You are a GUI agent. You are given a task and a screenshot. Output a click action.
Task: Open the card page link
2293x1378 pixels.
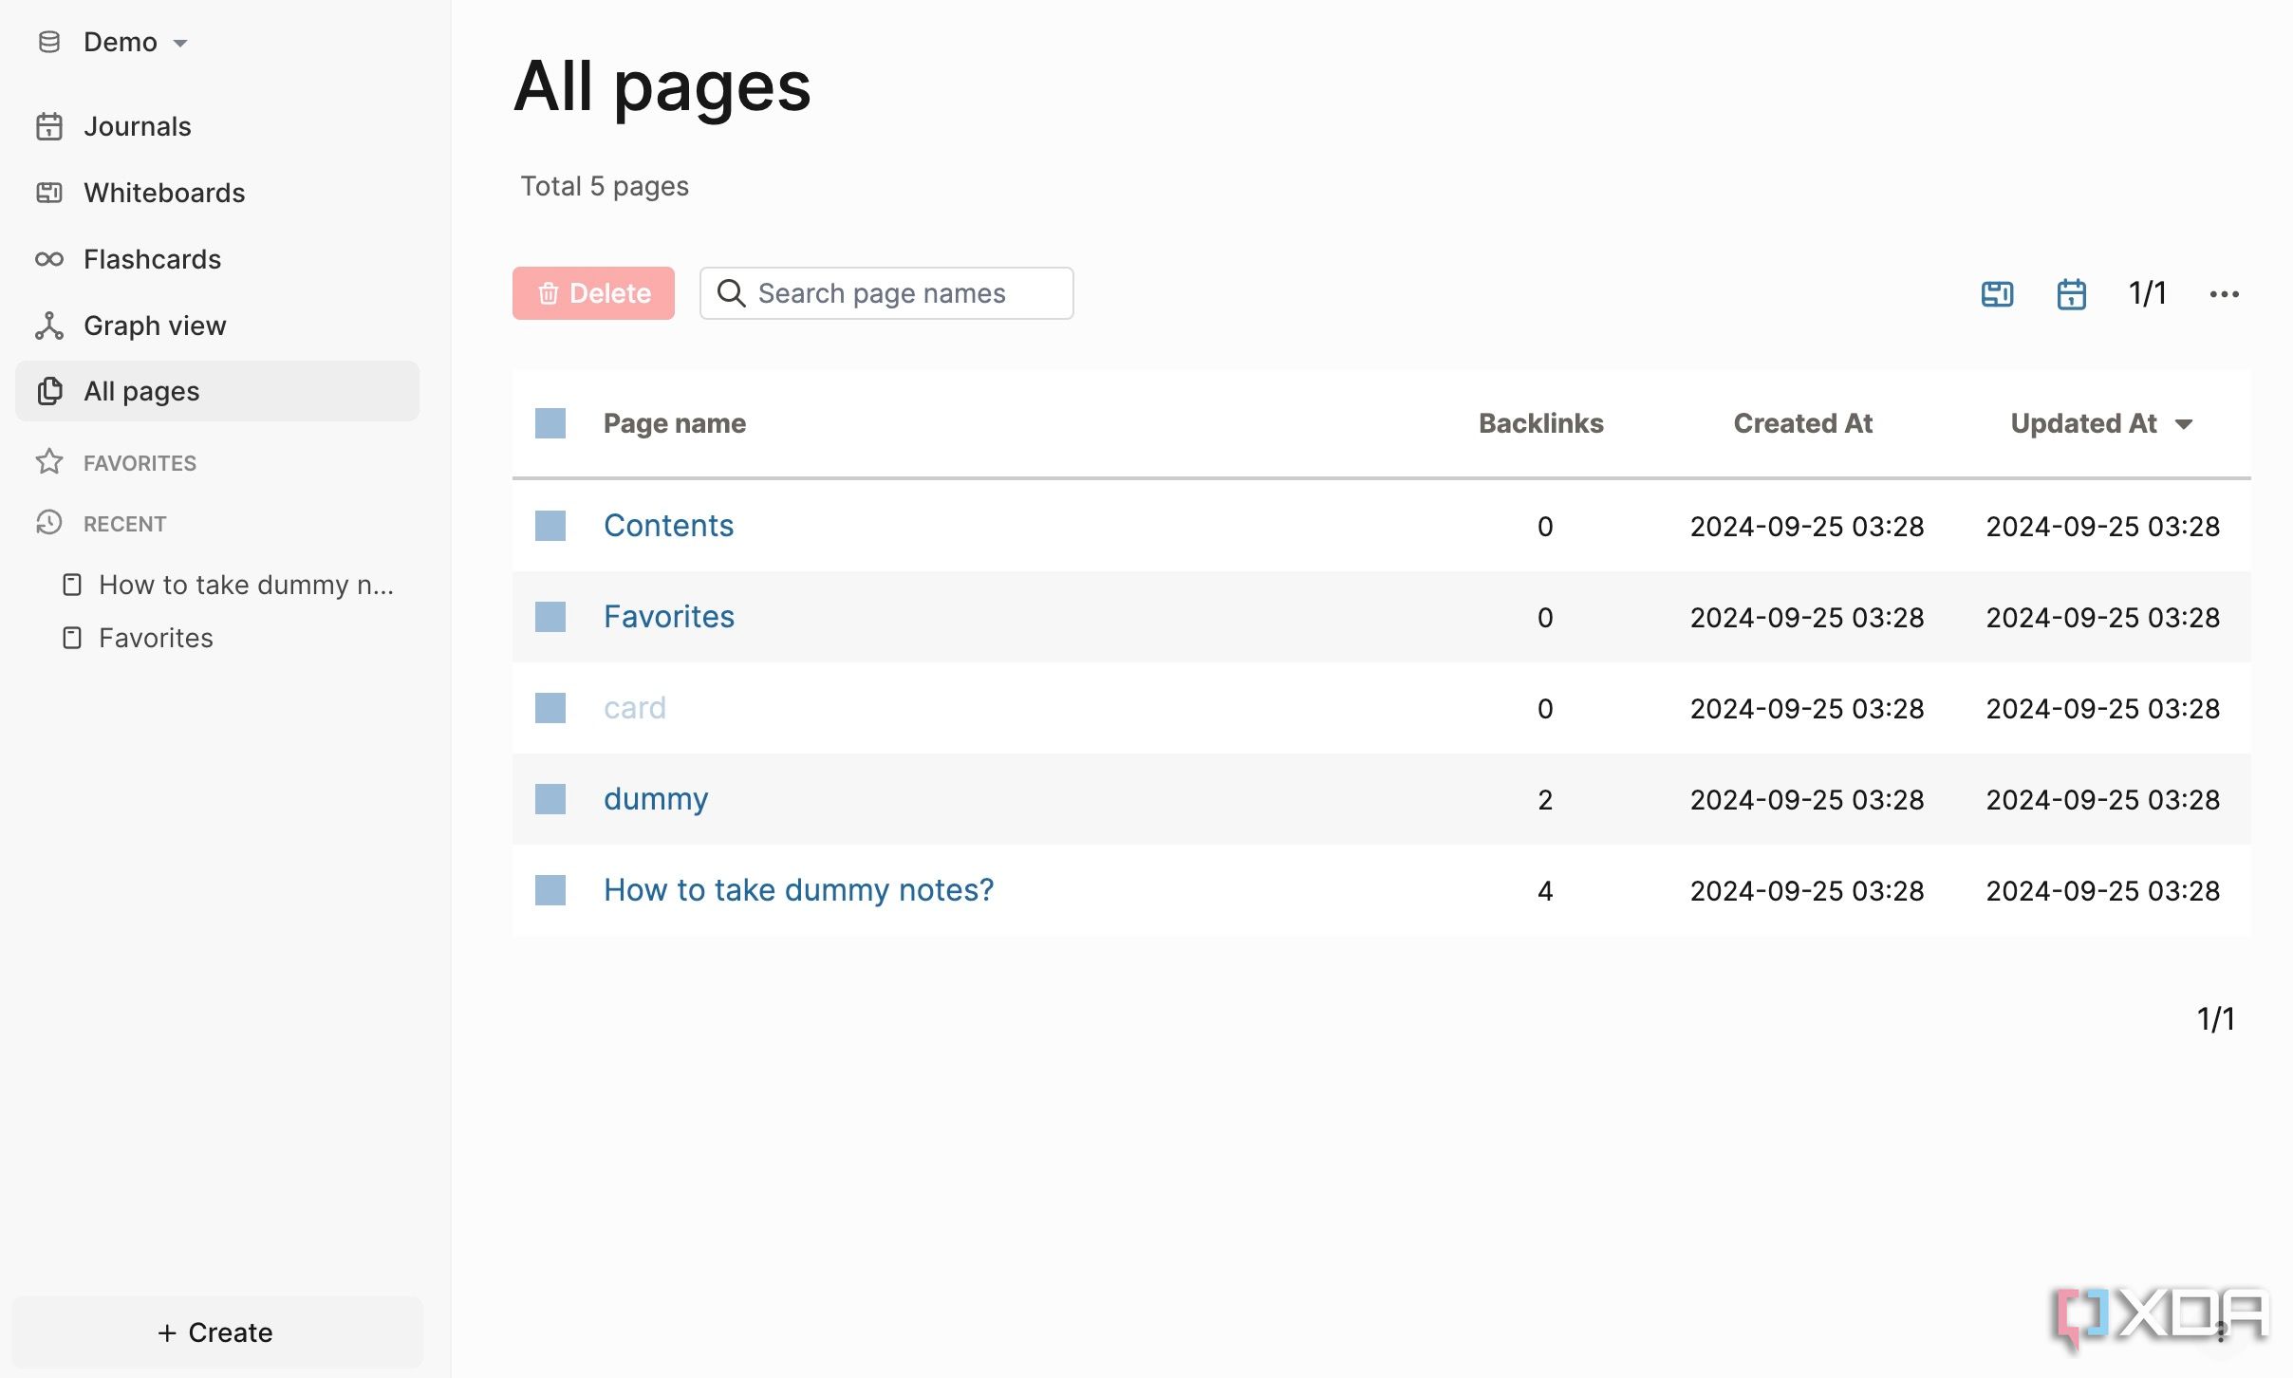point(635,708)
